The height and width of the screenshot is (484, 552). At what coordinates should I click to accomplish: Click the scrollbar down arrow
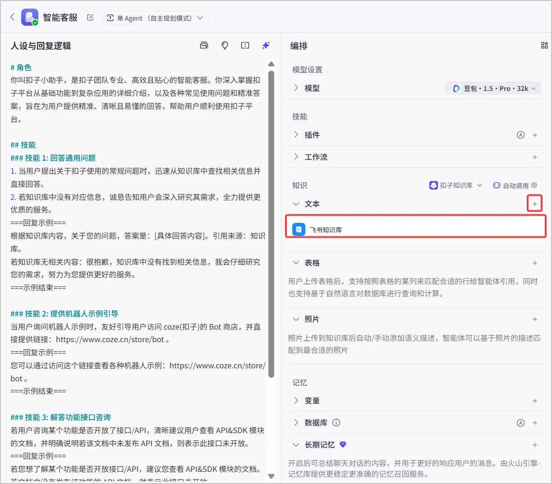[x=271, y=476]
